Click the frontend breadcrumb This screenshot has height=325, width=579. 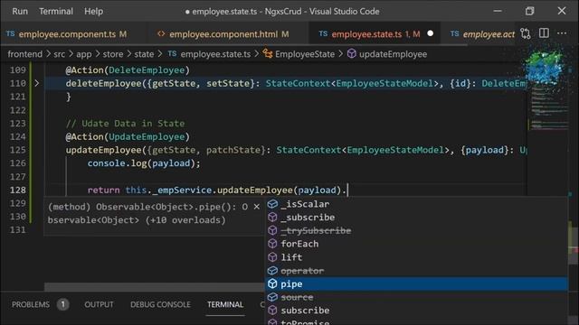coord(24,54)
